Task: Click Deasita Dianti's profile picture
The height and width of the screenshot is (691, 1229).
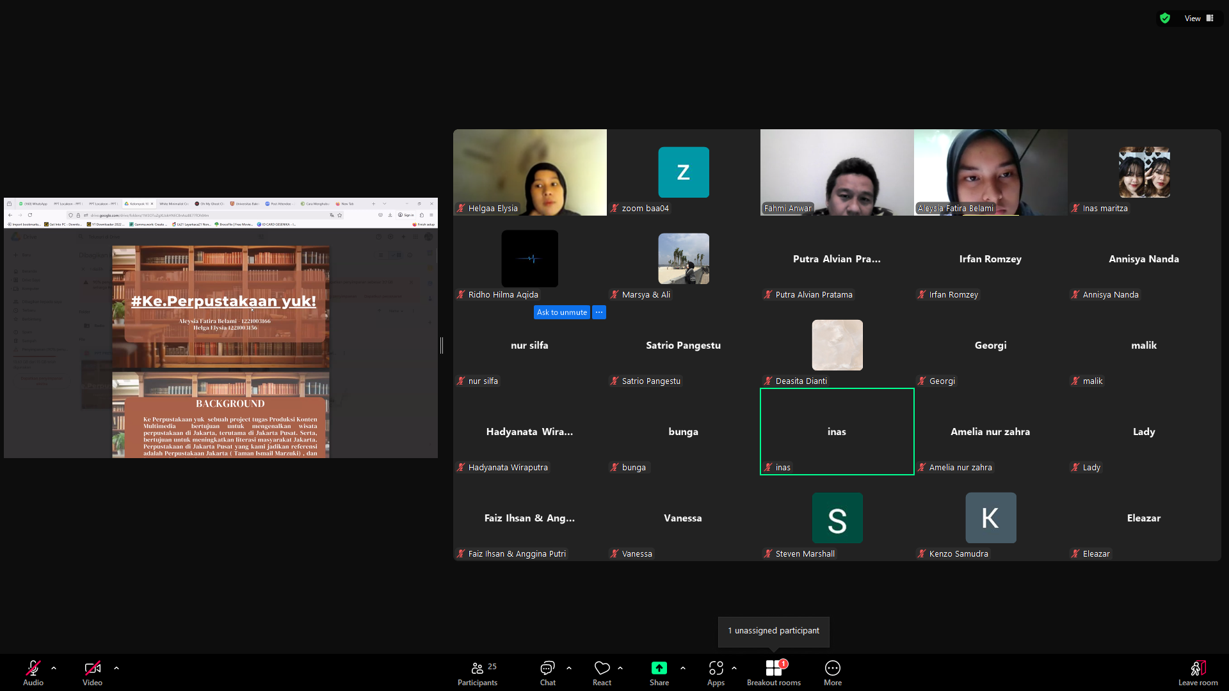Action: [837, 345]
